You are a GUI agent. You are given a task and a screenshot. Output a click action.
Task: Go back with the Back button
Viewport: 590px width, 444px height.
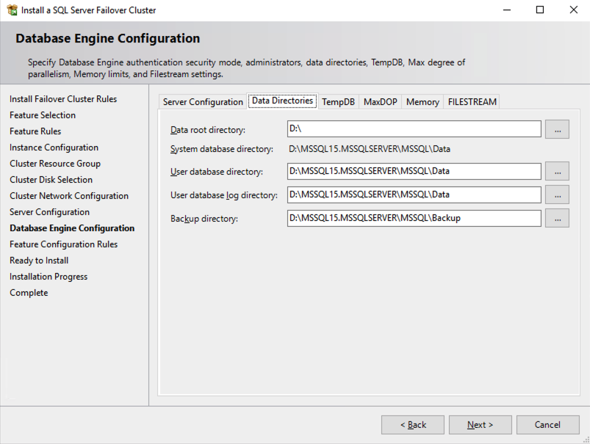click(412, 425)
